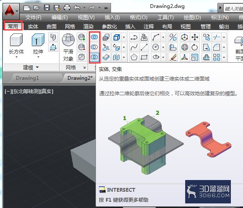
Task: Select the Box (长方体) tool
Action: 16,46
